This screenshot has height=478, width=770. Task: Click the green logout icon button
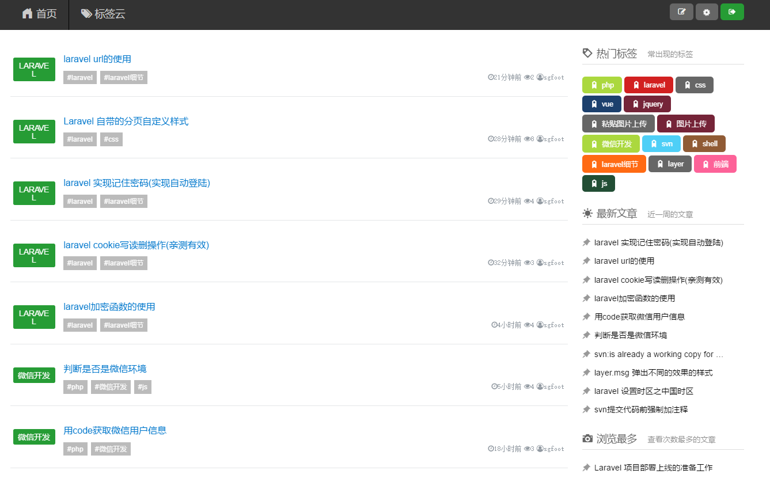pyautogui.click(x=732, y=12)
